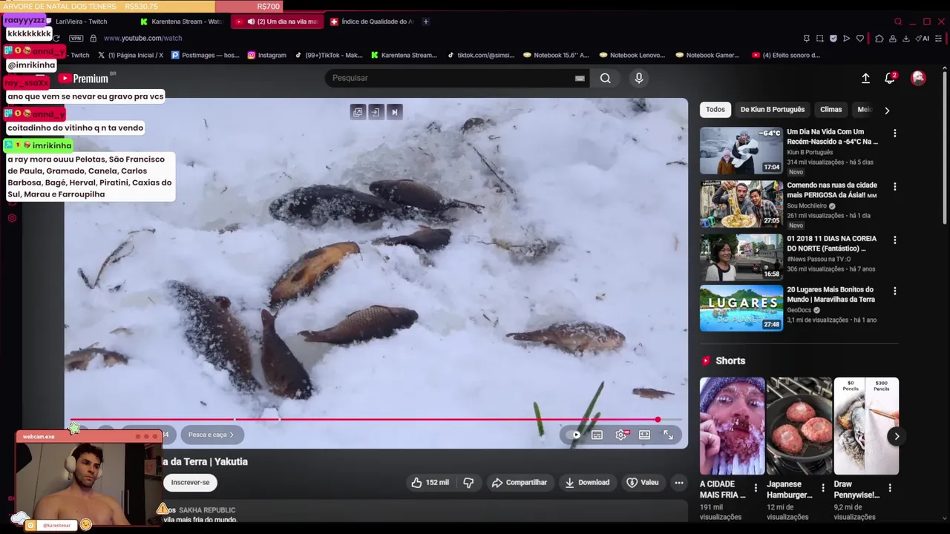The image size is (950, 534).
Task: Expand the Pesca e caça chapter chip
Action: [211, 435]
